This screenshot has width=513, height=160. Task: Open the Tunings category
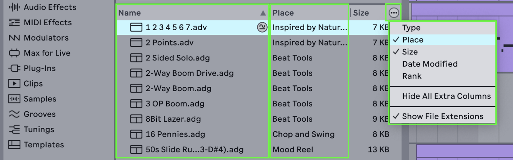point(38,130)
